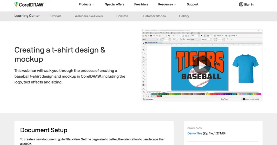Screen dimensions: 277x145
Task: Select the Rectangle tool in the toolbox
Action: (143, 62)
